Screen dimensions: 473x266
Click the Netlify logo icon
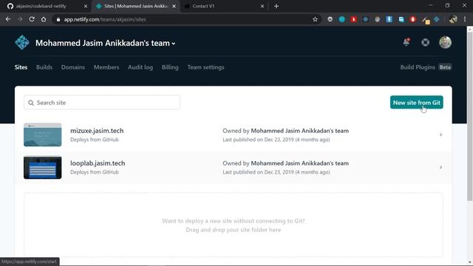point(22,43)
